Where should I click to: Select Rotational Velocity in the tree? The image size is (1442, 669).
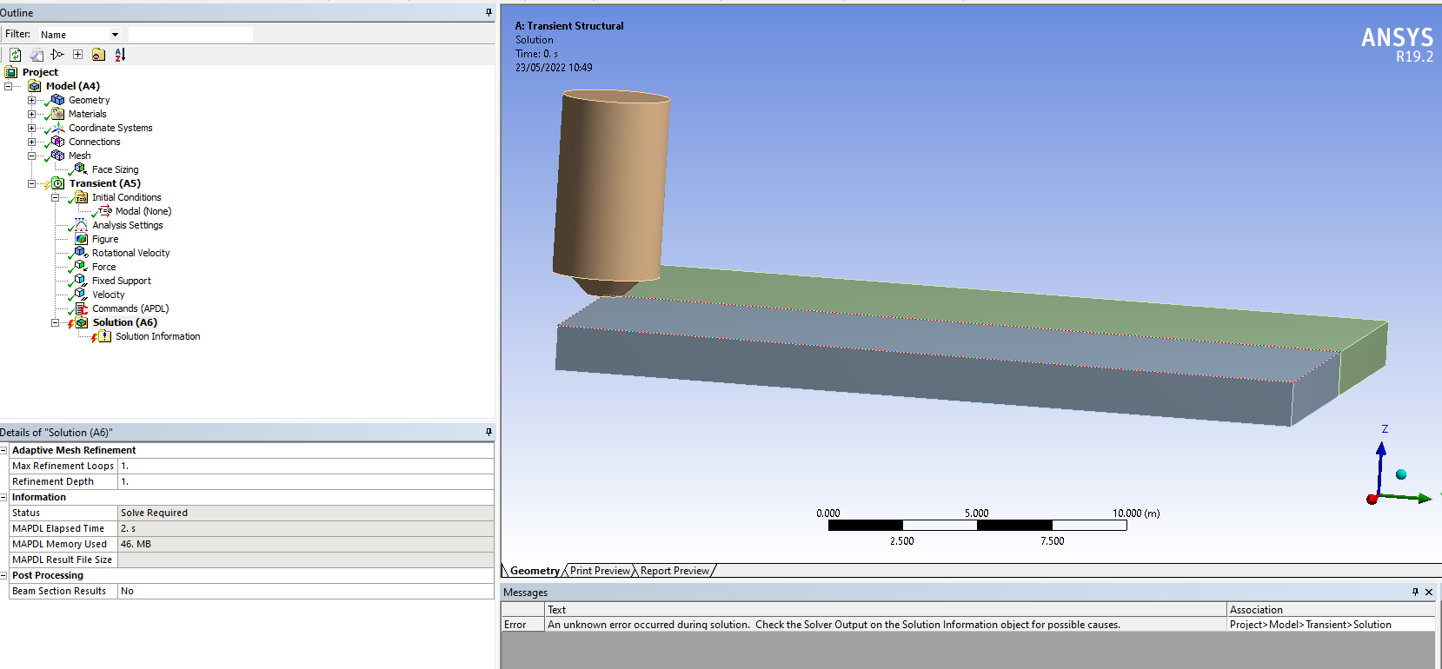[x=130, y=253]
